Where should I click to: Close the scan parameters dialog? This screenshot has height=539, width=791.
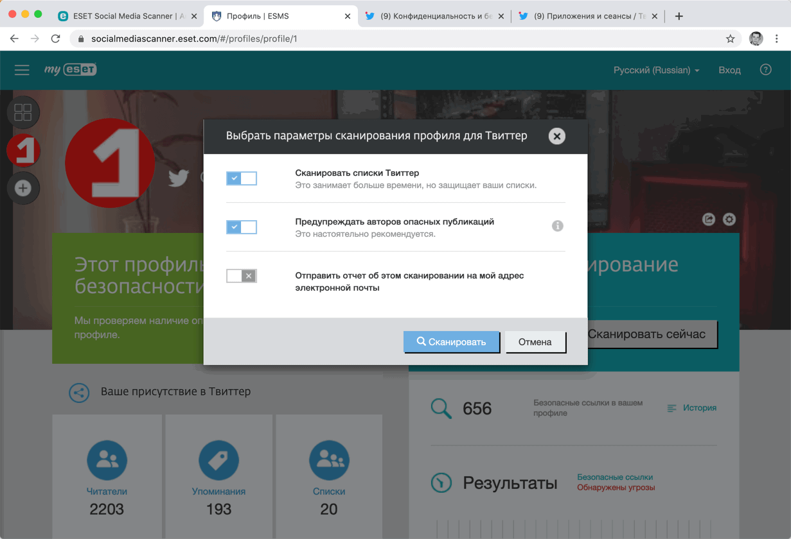(x=557, y=136)
